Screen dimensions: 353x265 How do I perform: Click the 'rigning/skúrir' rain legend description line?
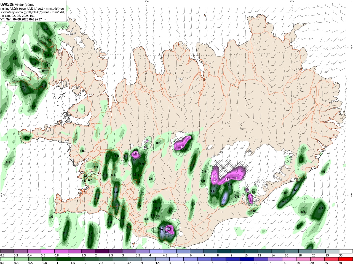coord(32,8)
